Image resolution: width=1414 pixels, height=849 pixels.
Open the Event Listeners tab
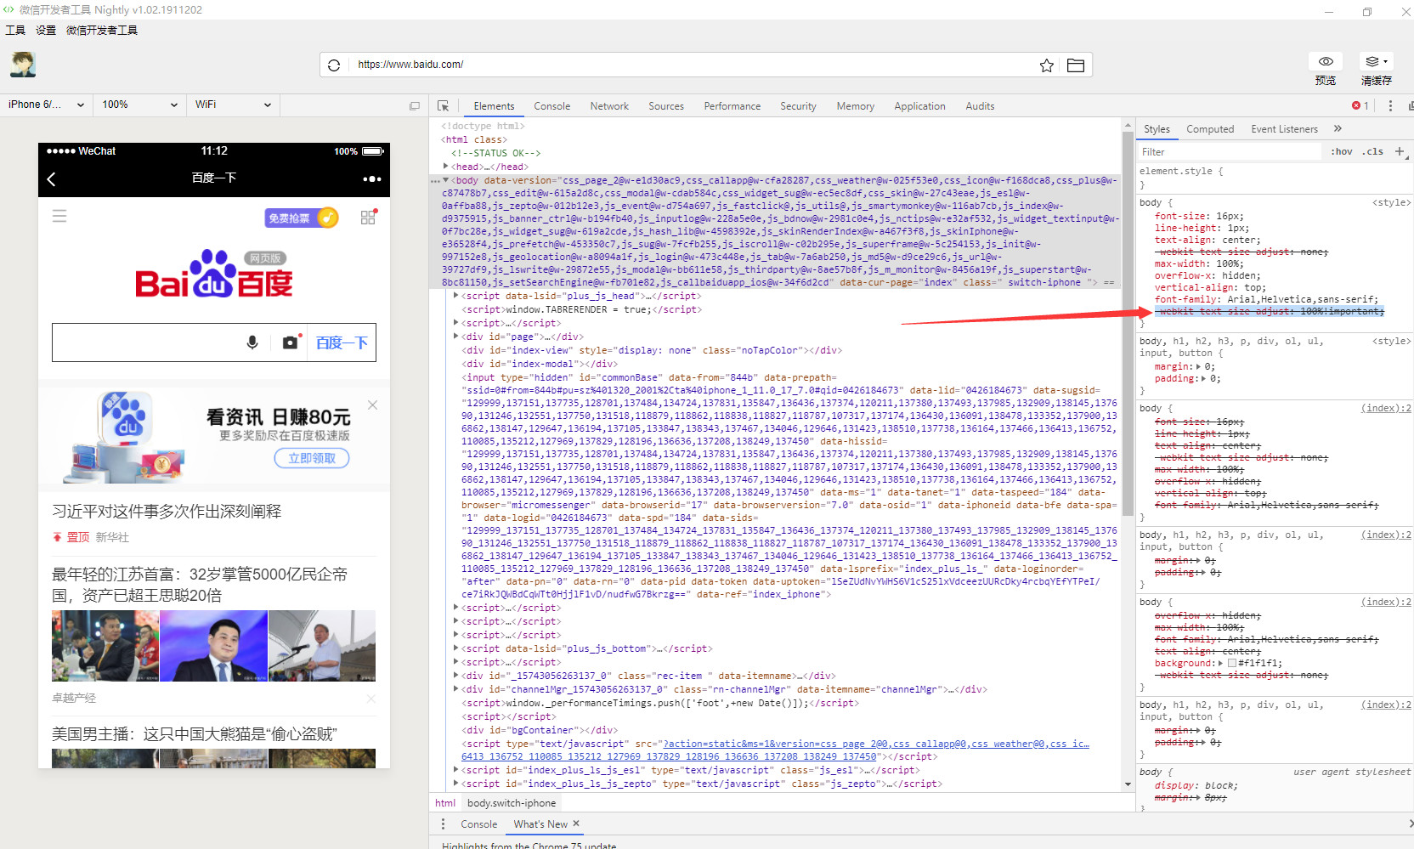(1284, 129)
